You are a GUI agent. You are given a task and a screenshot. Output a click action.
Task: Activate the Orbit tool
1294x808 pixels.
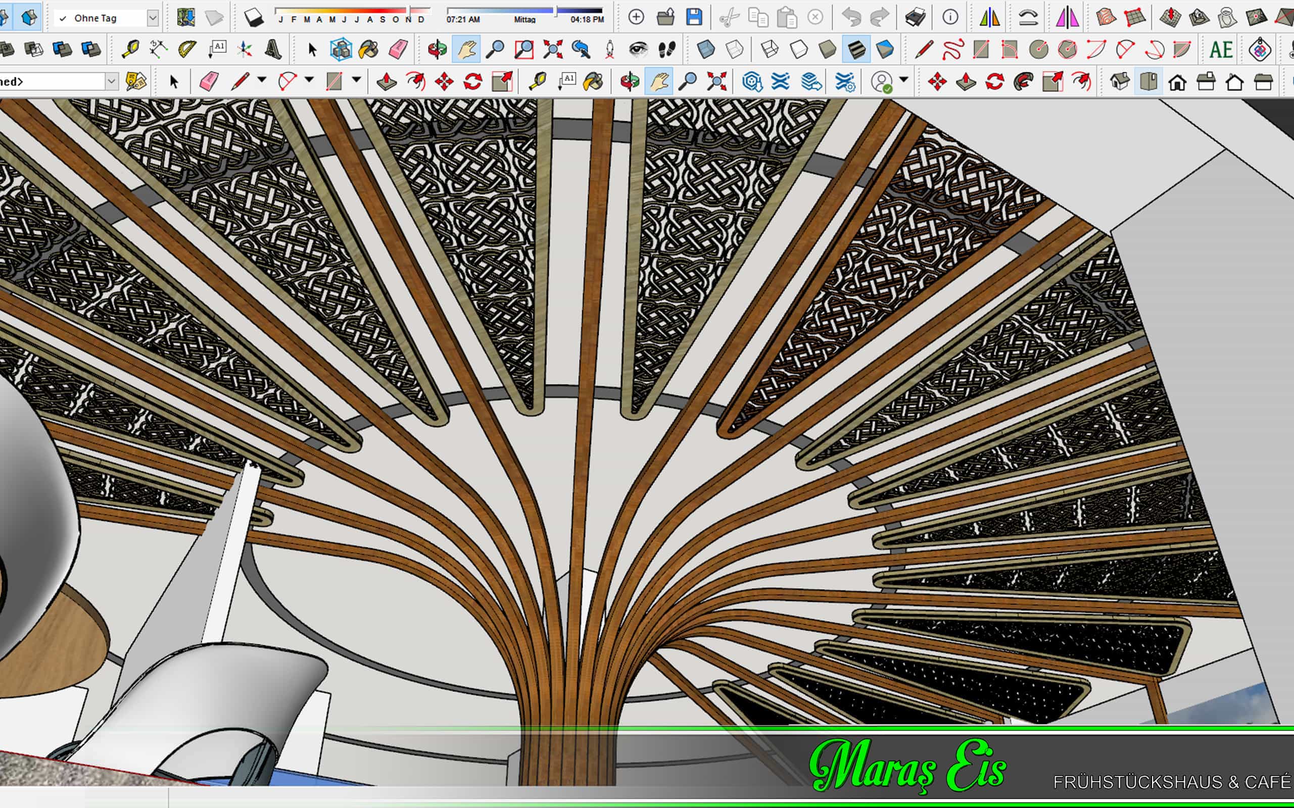pos(438,49)
